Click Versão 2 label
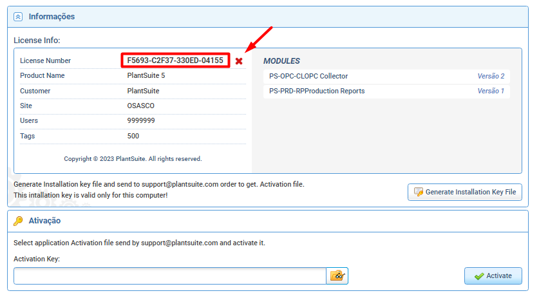 click(x=491, y=77)
